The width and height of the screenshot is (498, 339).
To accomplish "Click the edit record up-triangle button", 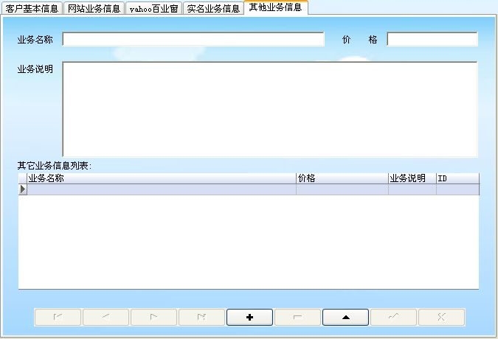I will point(345,317).
